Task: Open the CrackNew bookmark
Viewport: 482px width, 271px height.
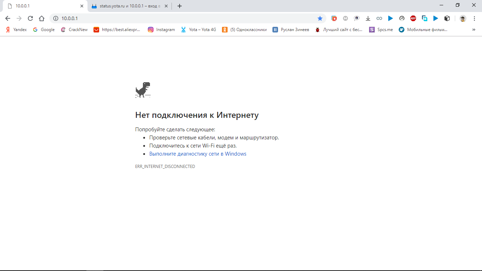Action: (74, 30)
